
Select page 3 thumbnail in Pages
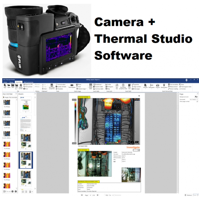click(26, 142)
